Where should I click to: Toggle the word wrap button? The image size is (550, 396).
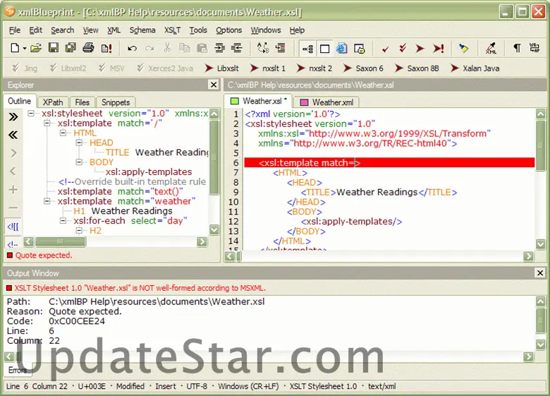(534, 48)
